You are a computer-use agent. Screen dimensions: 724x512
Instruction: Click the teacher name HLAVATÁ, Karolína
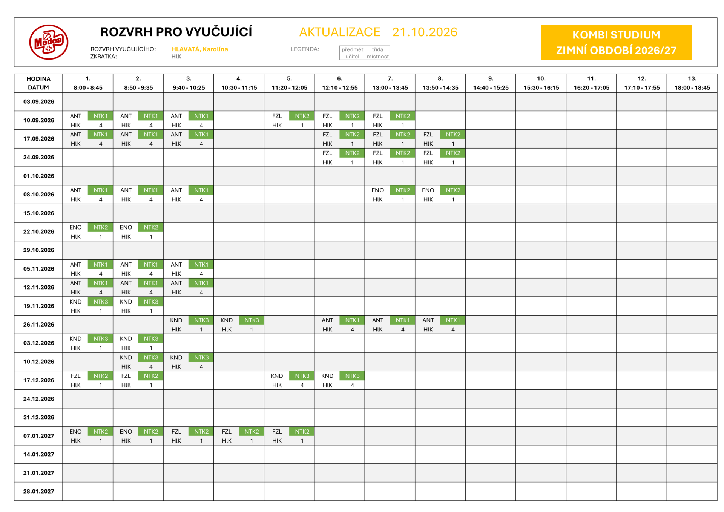tap(199, 49)
